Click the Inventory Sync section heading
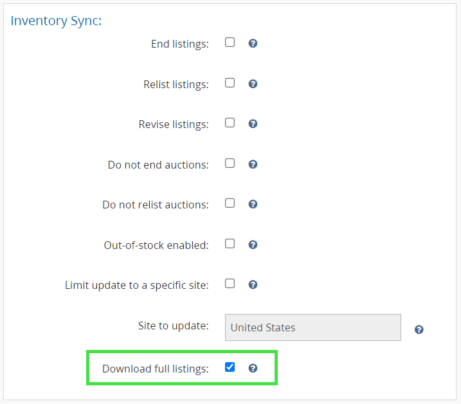 pos(57,21)
